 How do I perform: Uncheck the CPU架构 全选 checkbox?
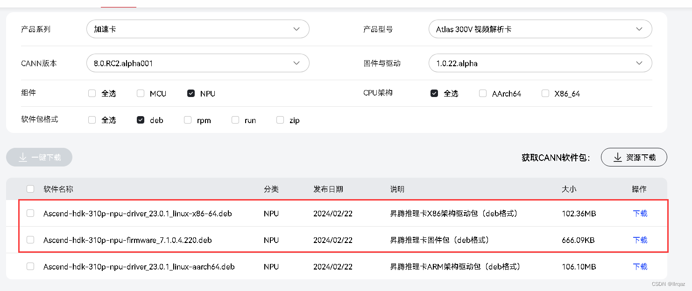point(434,93)
